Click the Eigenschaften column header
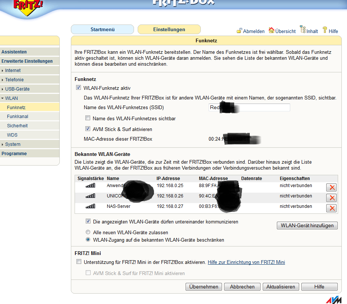The height and width of the screenshot is (304, 347). [x=295, y=179]
